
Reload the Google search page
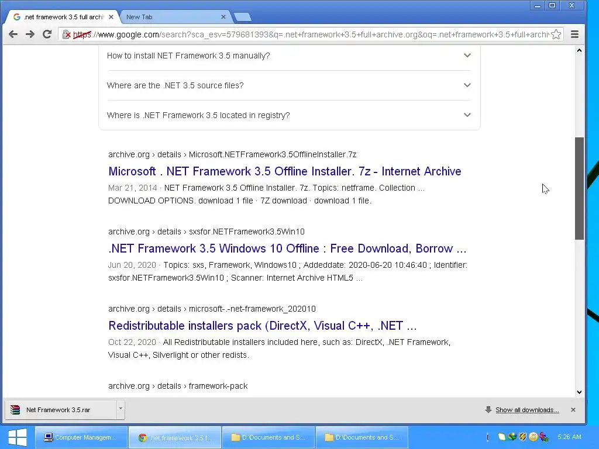click(47, 34)
